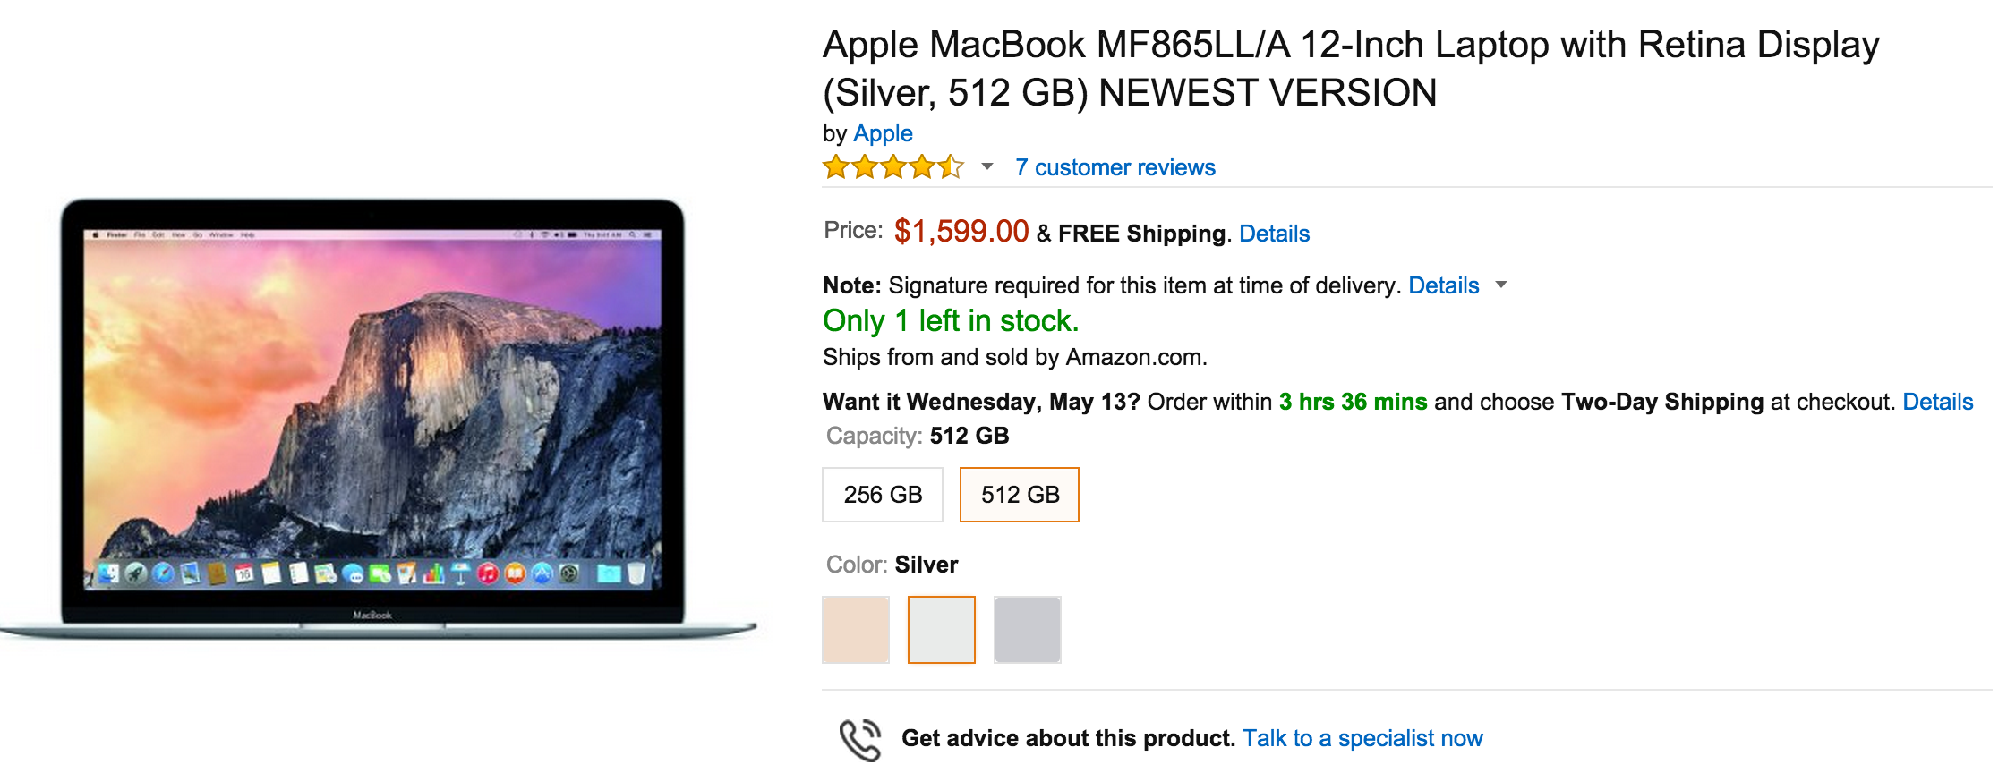Open Details link for signature note
This screenshot has width=2007, height=773.
pyautogui.click(x=1443, y=285)
